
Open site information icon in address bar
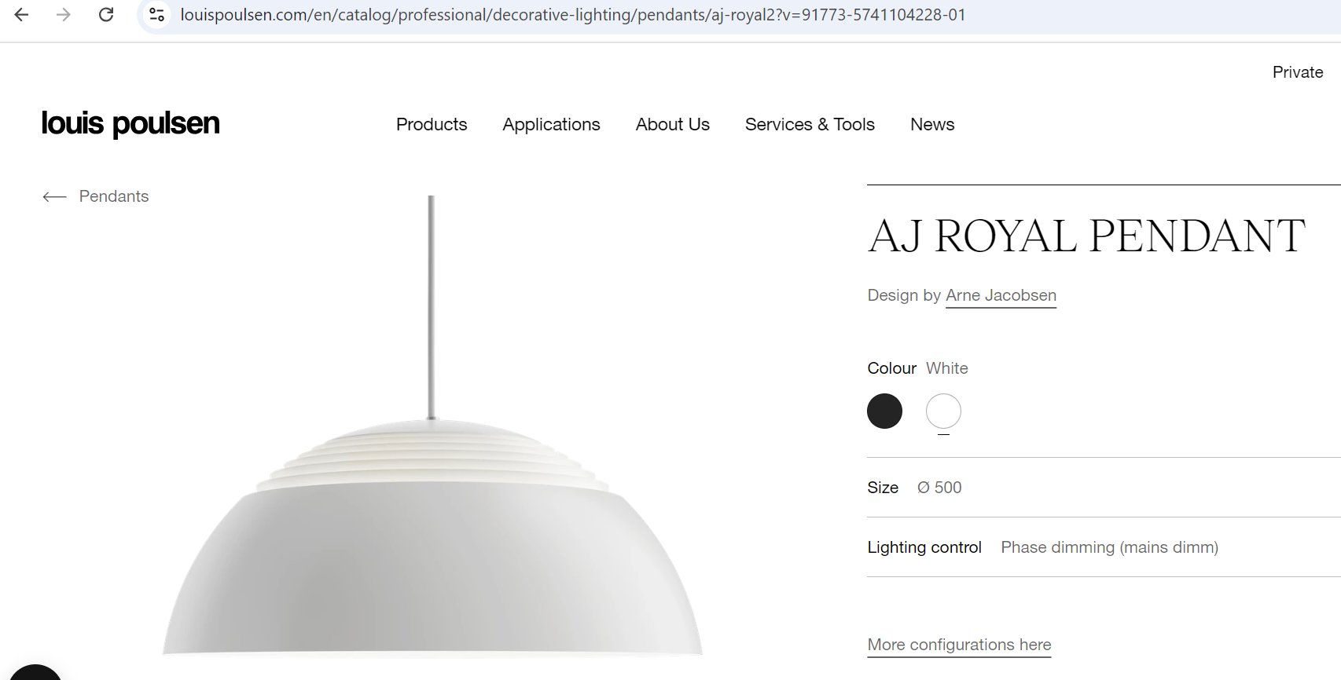coord(157,15)
